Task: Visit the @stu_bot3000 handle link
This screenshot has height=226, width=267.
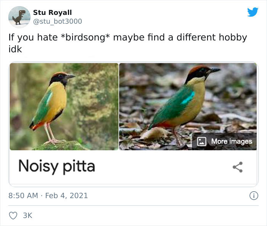Action: click(x=58, y=21)
